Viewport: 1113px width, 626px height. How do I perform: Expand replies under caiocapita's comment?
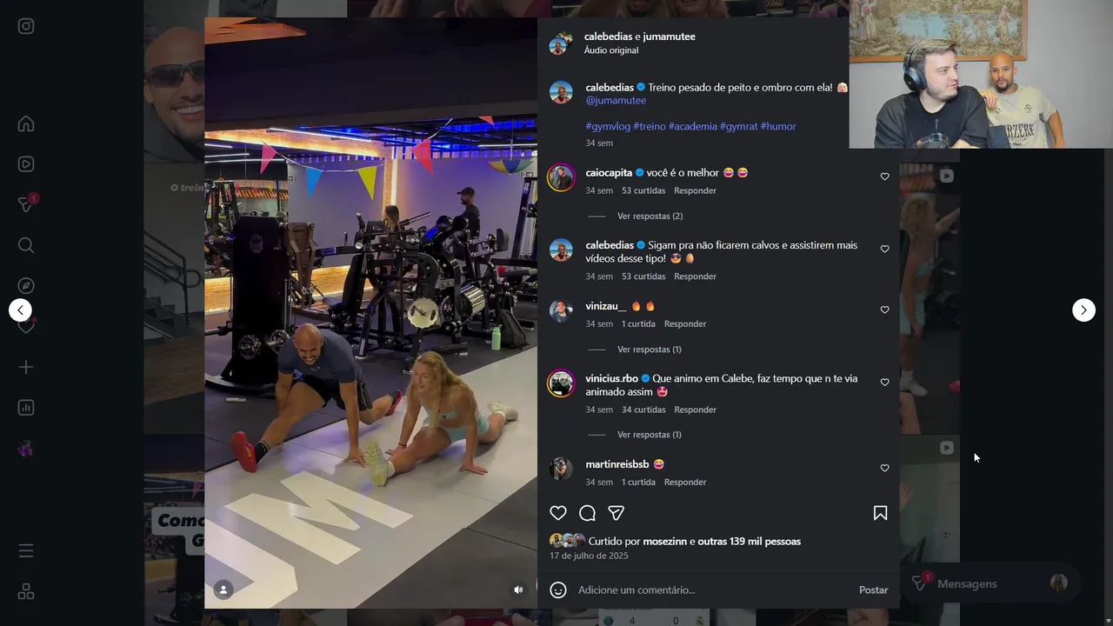point(650,216)
